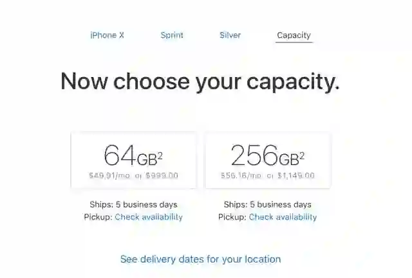Click footnote 2 superscript beside 256GB
Image resolution: width=412 pixels, height=278 pixels.
[x=301, y=150]
